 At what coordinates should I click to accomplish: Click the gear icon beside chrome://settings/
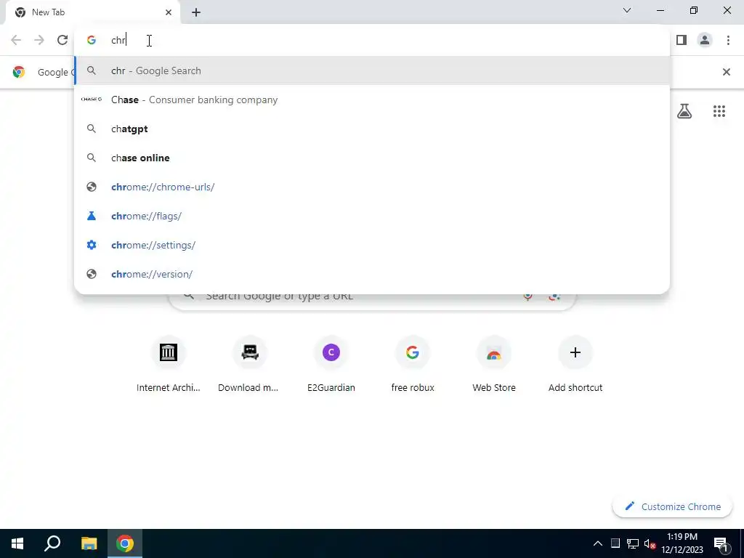[x=92, y=245]
